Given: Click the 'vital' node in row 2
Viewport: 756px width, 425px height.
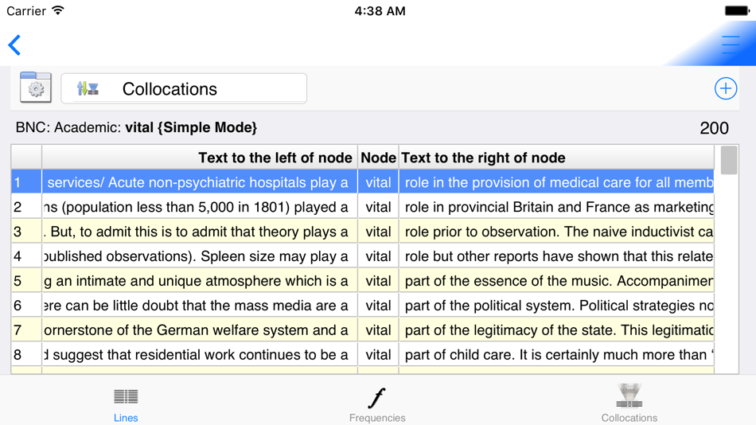Looking at the screenshot, I should click(378, 207).
